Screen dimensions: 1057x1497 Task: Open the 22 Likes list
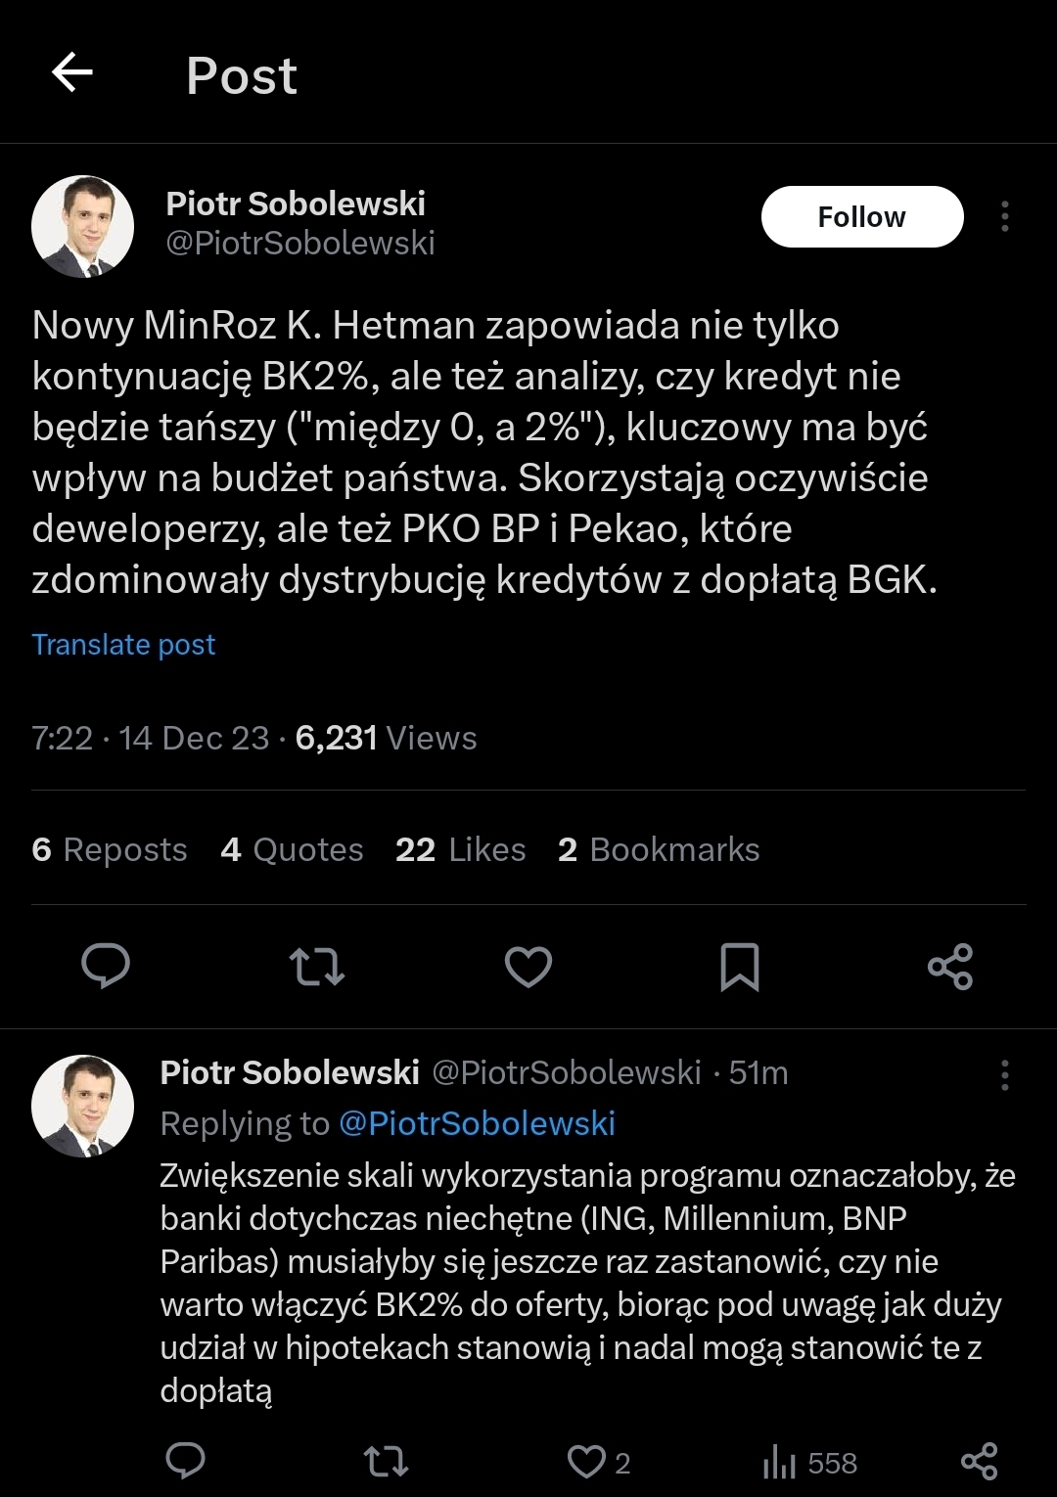click(460, 849)
